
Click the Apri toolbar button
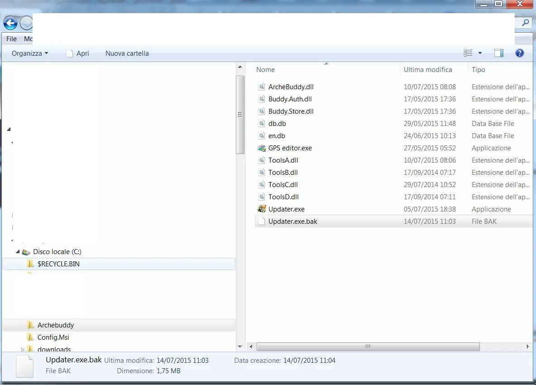[x=77, y=53]
